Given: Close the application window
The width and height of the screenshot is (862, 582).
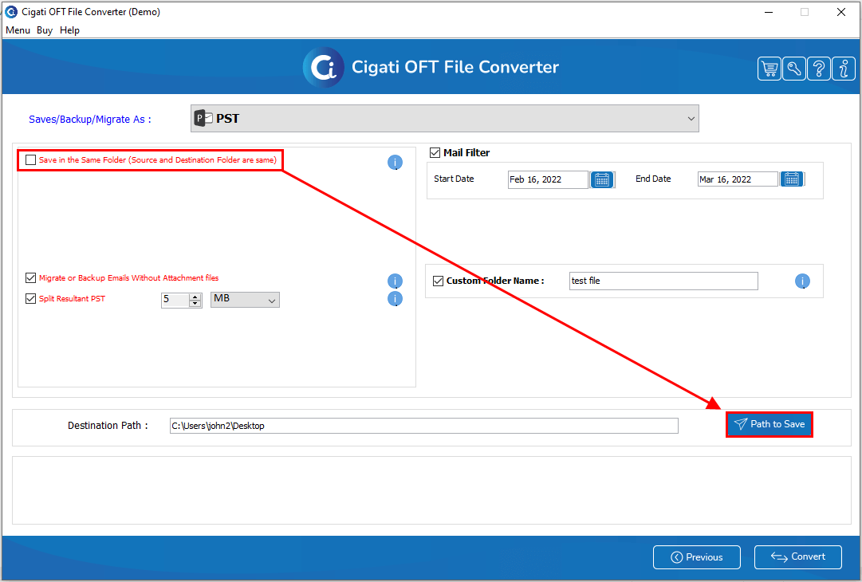Looking at the screenshot, I should (x=840, y=12).
